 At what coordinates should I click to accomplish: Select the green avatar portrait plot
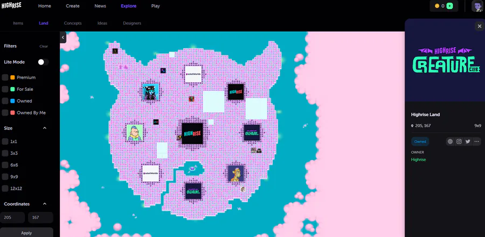pyautogui.click(x=135, y=133)
